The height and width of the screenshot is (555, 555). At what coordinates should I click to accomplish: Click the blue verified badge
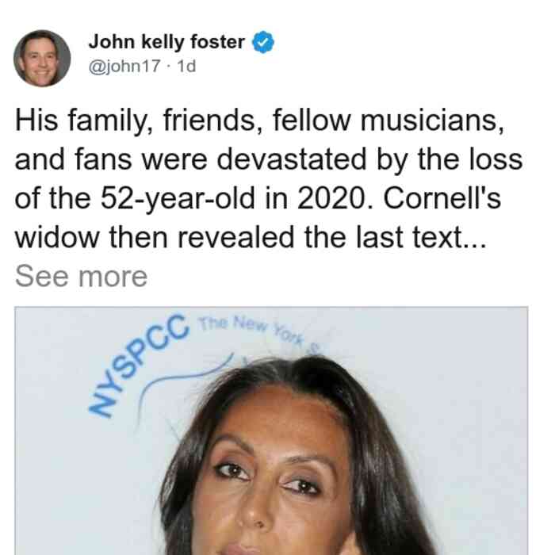[262, 42]
